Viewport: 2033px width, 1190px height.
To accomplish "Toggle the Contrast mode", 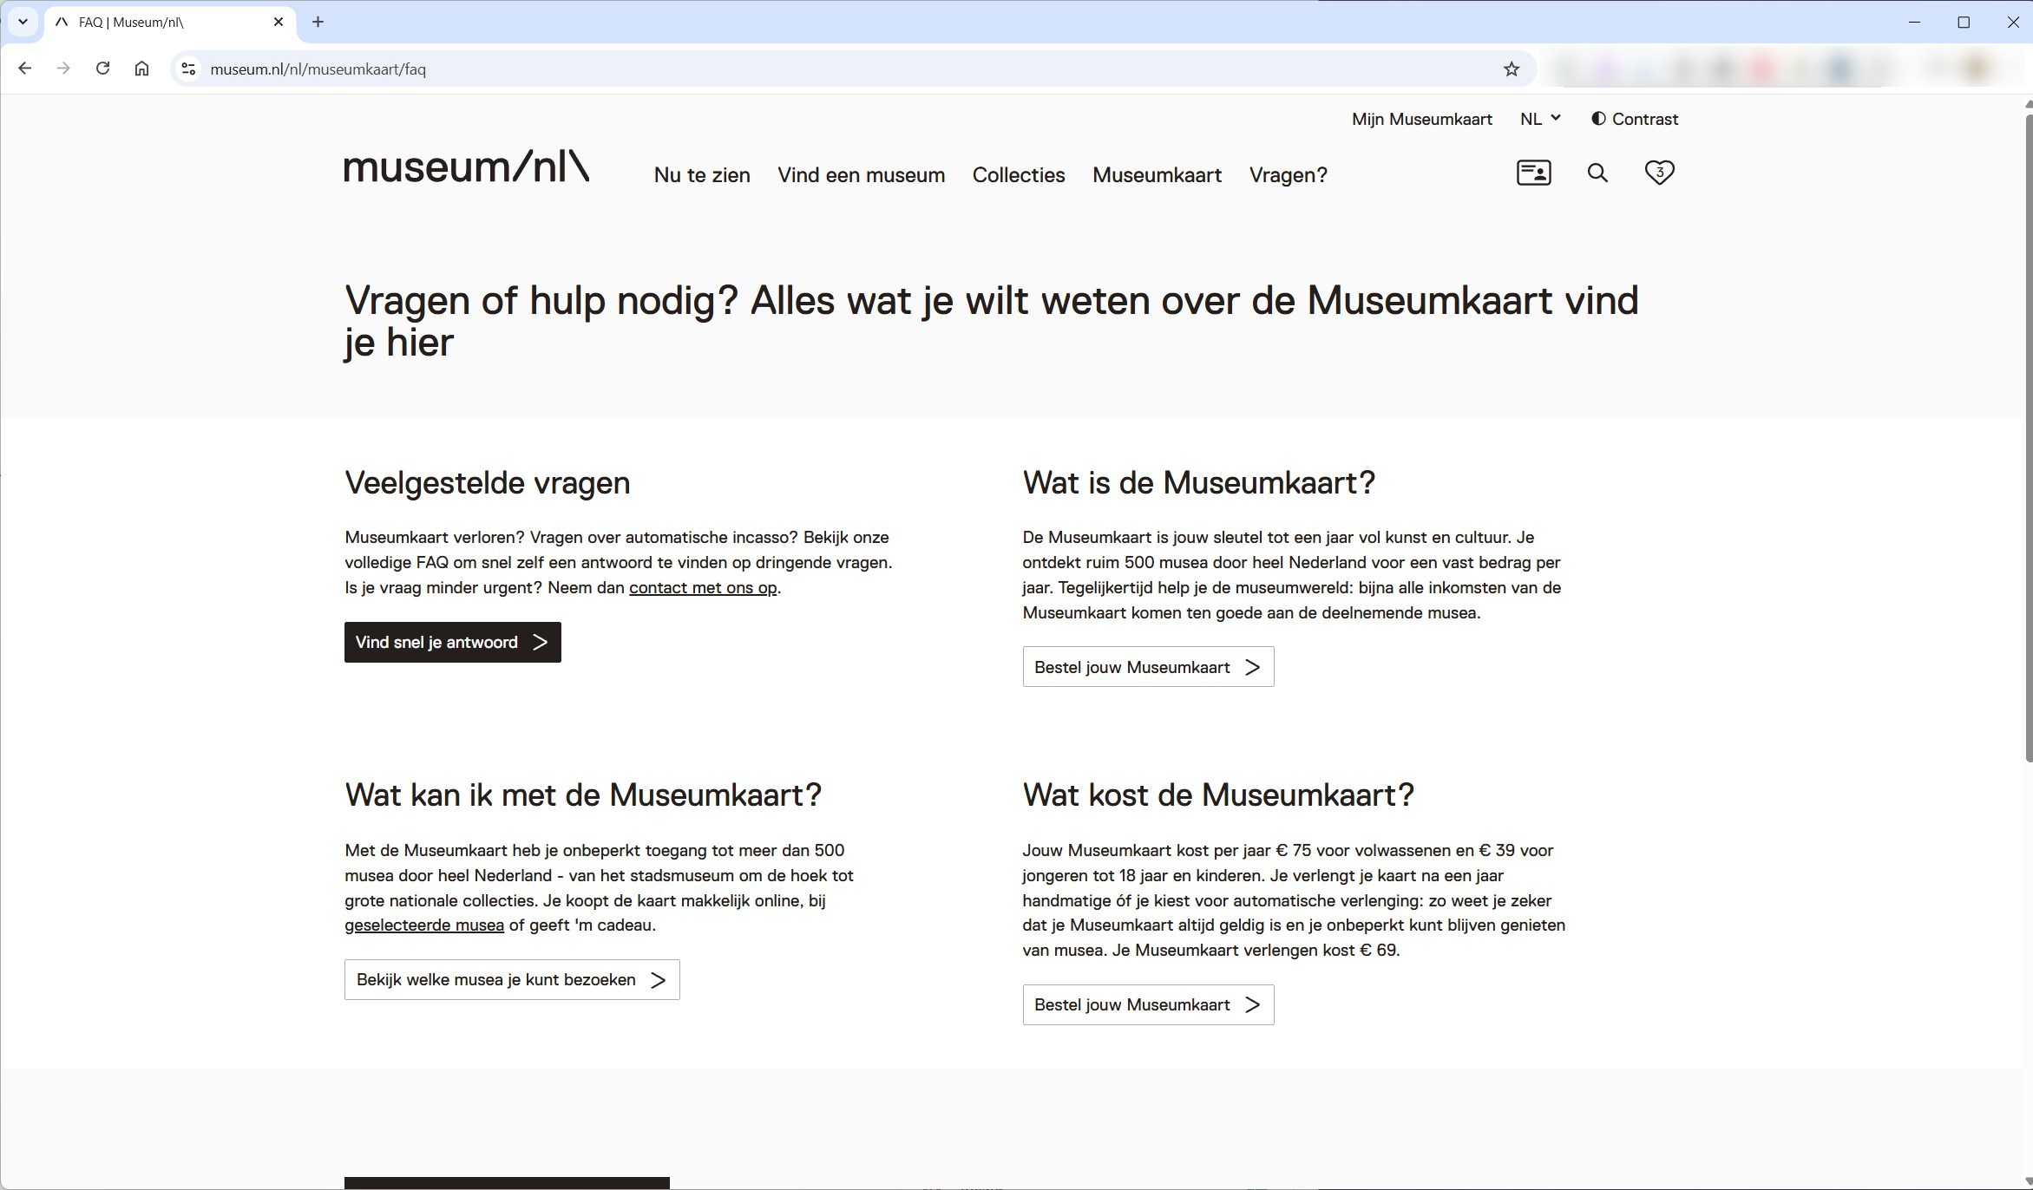I will click(x=1635, y=119).
